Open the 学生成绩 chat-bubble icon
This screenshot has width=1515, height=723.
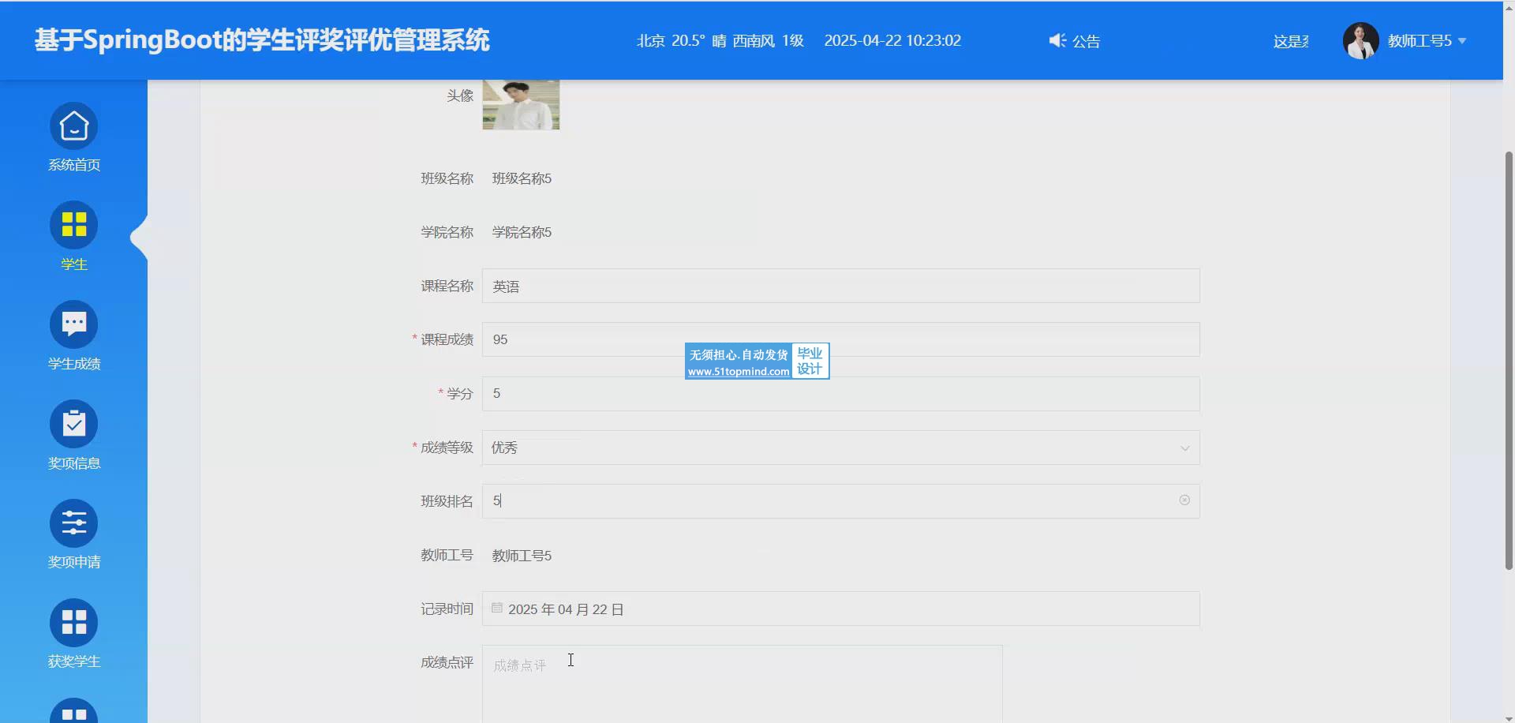coord(74,324)
